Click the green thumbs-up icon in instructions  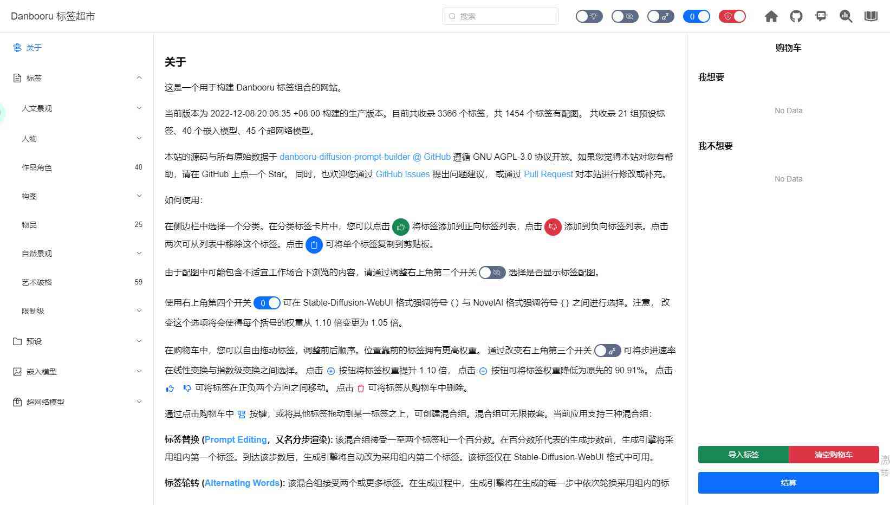(401, 227)
